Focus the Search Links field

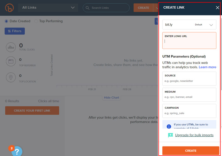coord(106,8)
